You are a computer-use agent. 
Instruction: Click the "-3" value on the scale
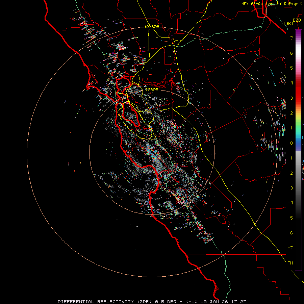(x=290, y=188)
